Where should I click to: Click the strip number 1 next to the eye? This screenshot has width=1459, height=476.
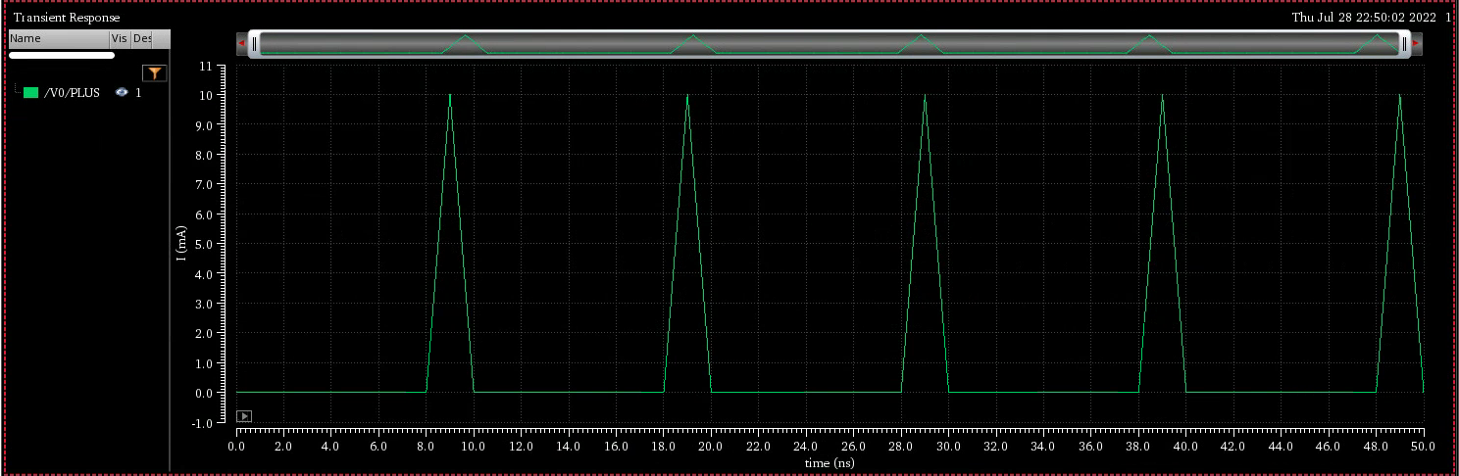(x=138, y=93)
